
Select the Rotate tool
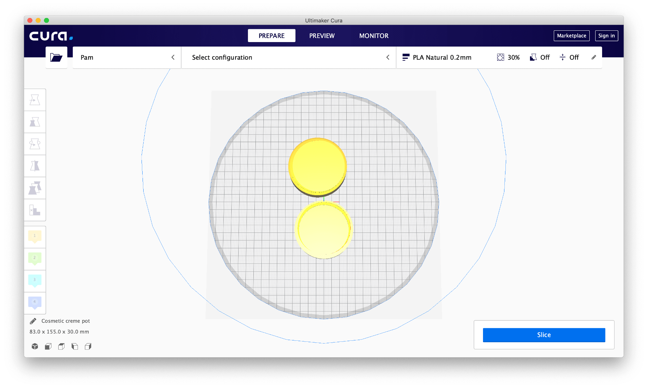click(35, 144)
